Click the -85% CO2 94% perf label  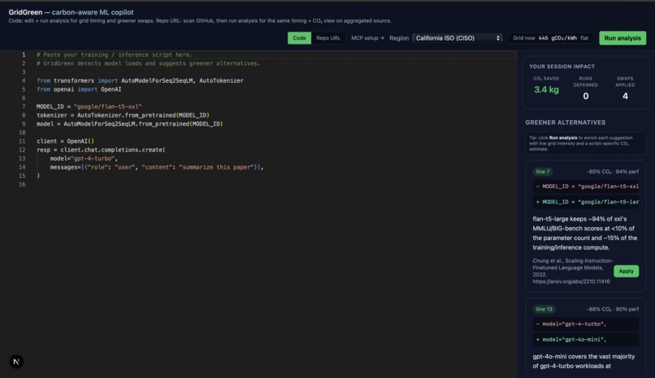(613, 172)
